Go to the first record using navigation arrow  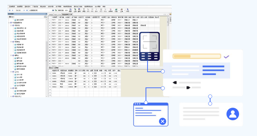pyautogui.click(x=10, y=10)
